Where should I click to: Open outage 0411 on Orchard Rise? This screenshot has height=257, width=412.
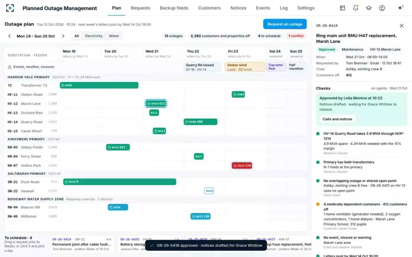pyautogui.click(x=154, y=113)
